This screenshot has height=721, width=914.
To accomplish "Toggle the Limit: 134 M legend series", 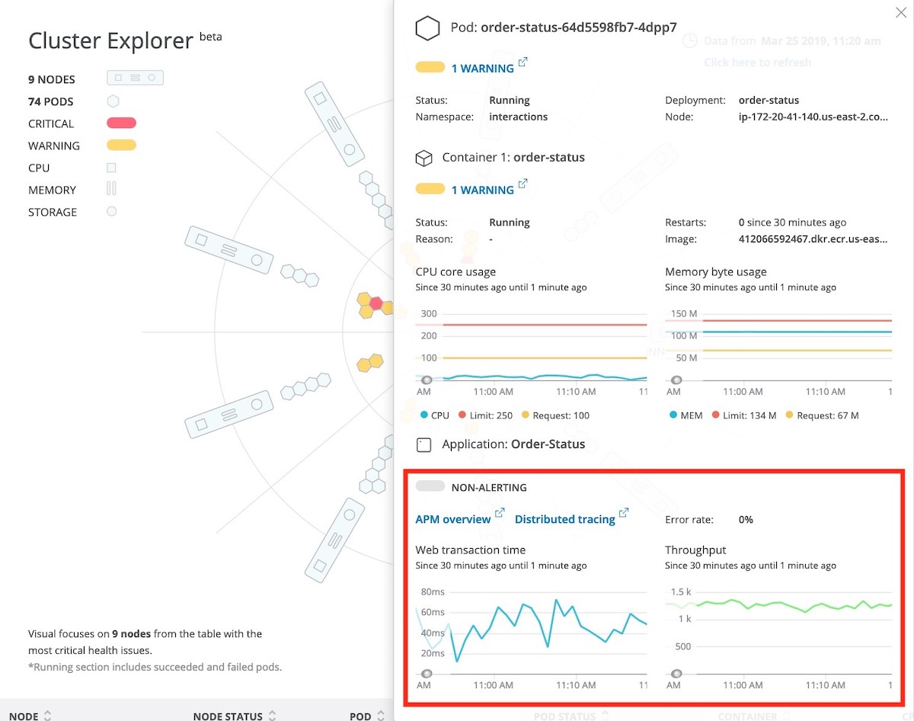I will (x=744, y=415).
